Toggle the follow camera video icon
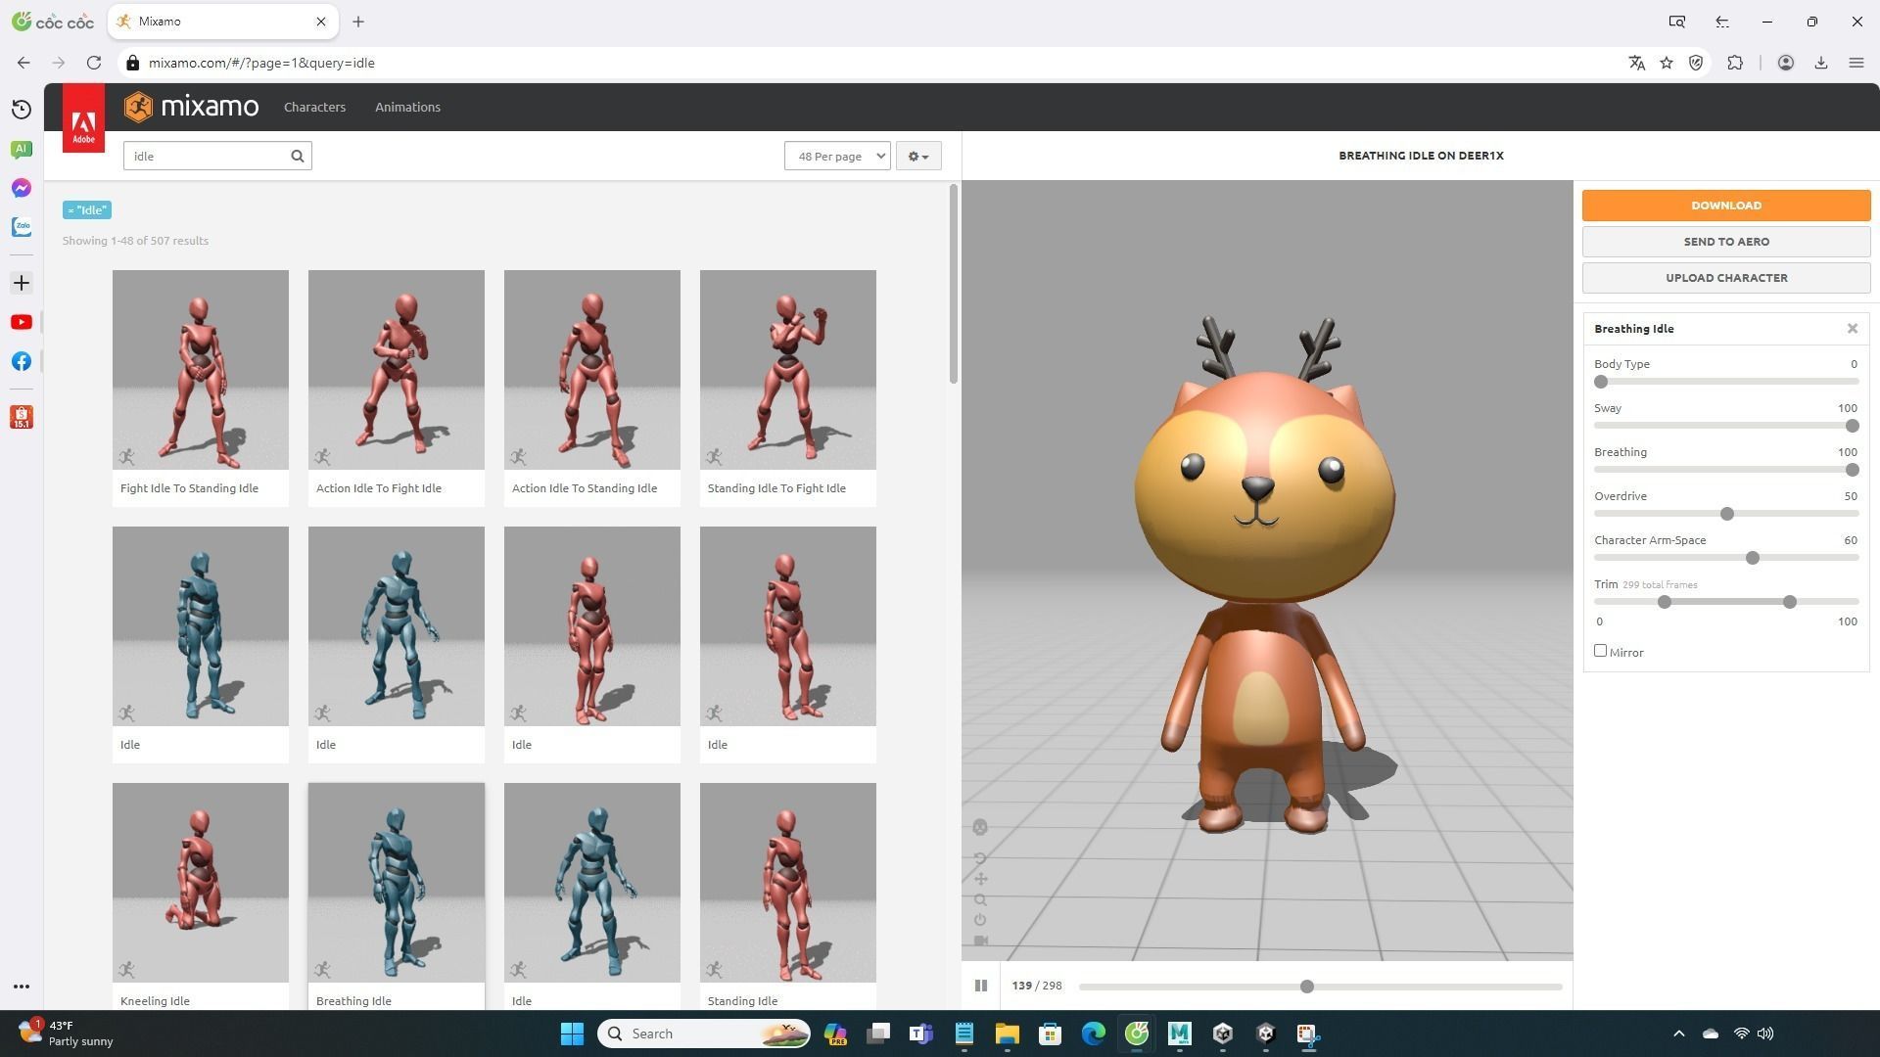Screen dimensions: 1880x1057 (980, 941)
